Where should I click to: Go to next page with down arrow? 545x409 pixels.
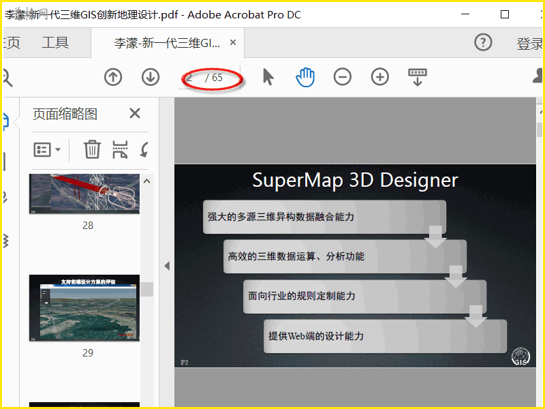[151, 77]
